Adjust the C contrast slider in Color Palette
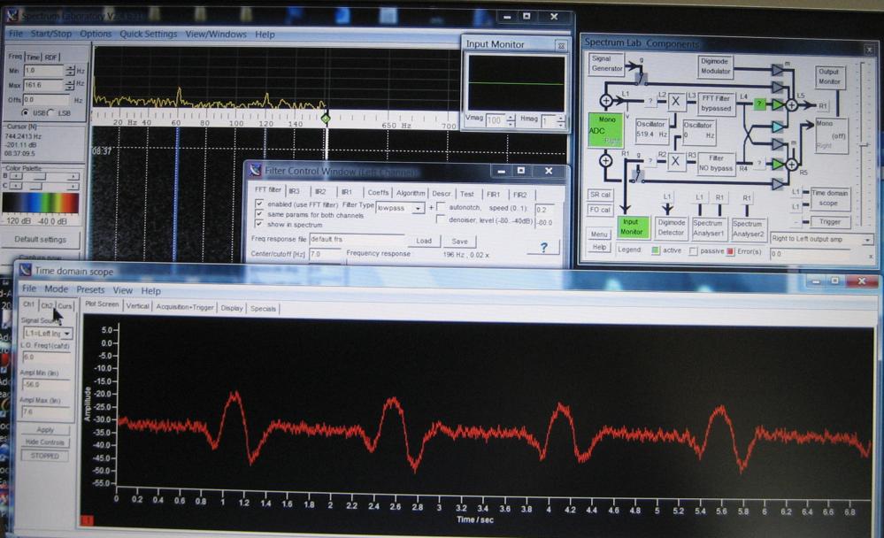884x538 pixels. pos(44,186)
